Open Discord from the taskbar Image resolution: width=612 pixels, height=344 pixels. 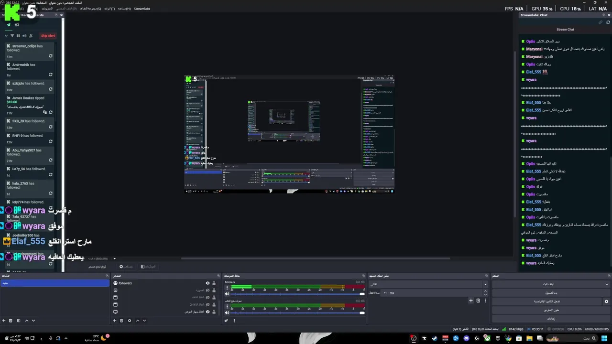(x=466, y=338)
